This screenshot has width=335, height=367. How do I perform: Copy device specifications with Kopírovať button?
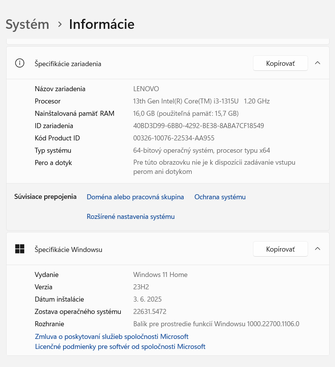(x=280, y=63)
